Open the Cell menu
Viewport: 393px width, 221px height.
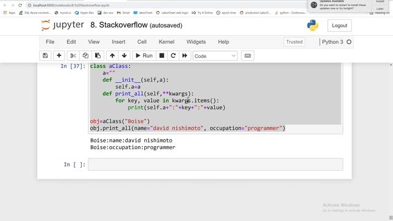tap(142, 42)
